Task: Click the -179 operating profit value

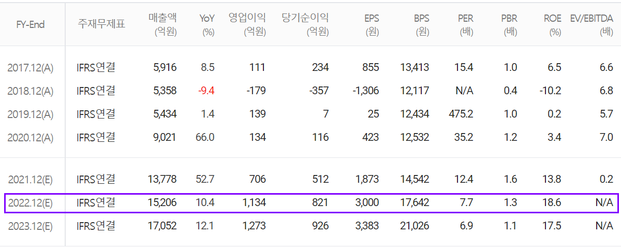Action: [256, 91]
